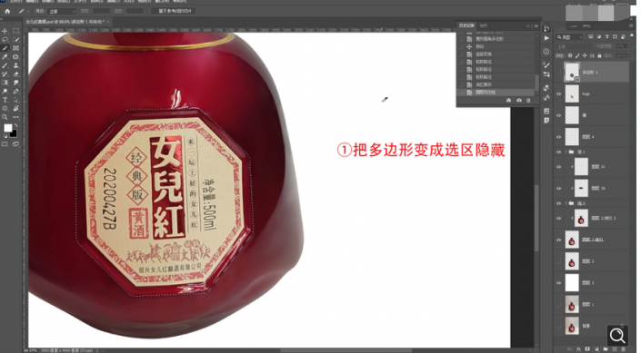Close the document tab
Viewport: 641px width, 353px height.
108,22
